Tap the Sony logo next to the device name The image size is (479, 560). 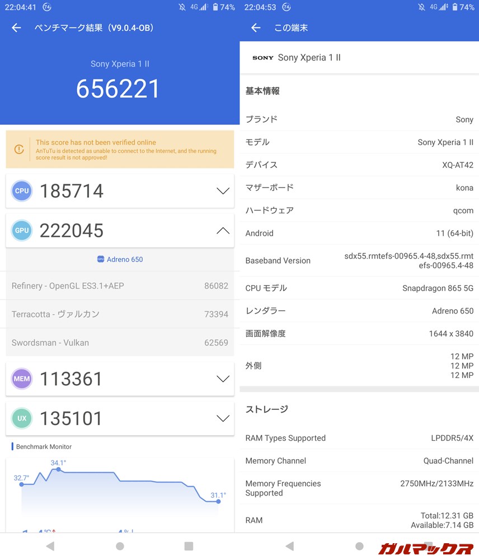262,57
